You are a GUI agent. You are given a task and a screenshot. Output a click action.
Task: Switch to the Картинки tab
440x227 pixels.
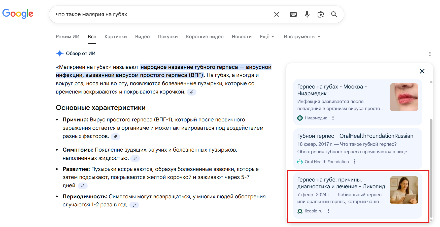coord(116,37)
